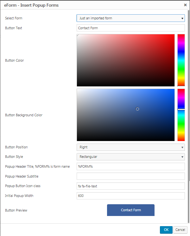Click the 'eForm - Insert Popup Forms' title

(x=31, y=5)
